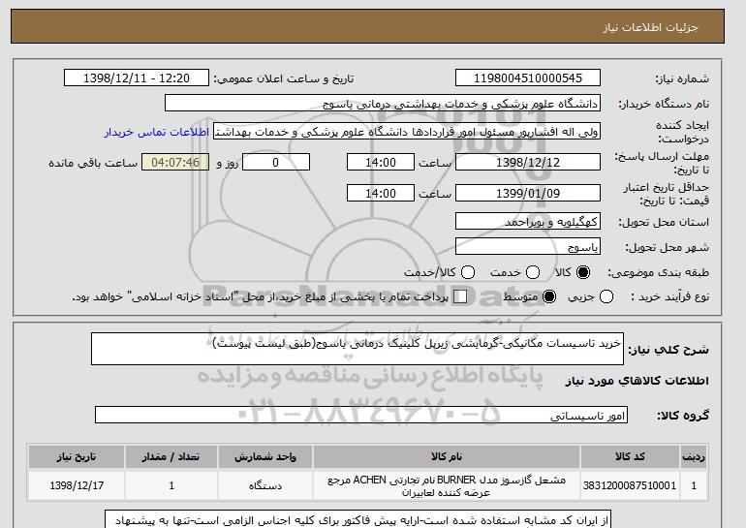Click the delivery province field کهگیلویه و بویراحمد

528,221
